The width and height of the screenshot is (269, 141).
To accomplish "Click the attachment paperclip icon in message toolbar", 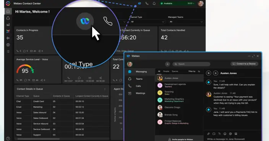I will 209,134.
